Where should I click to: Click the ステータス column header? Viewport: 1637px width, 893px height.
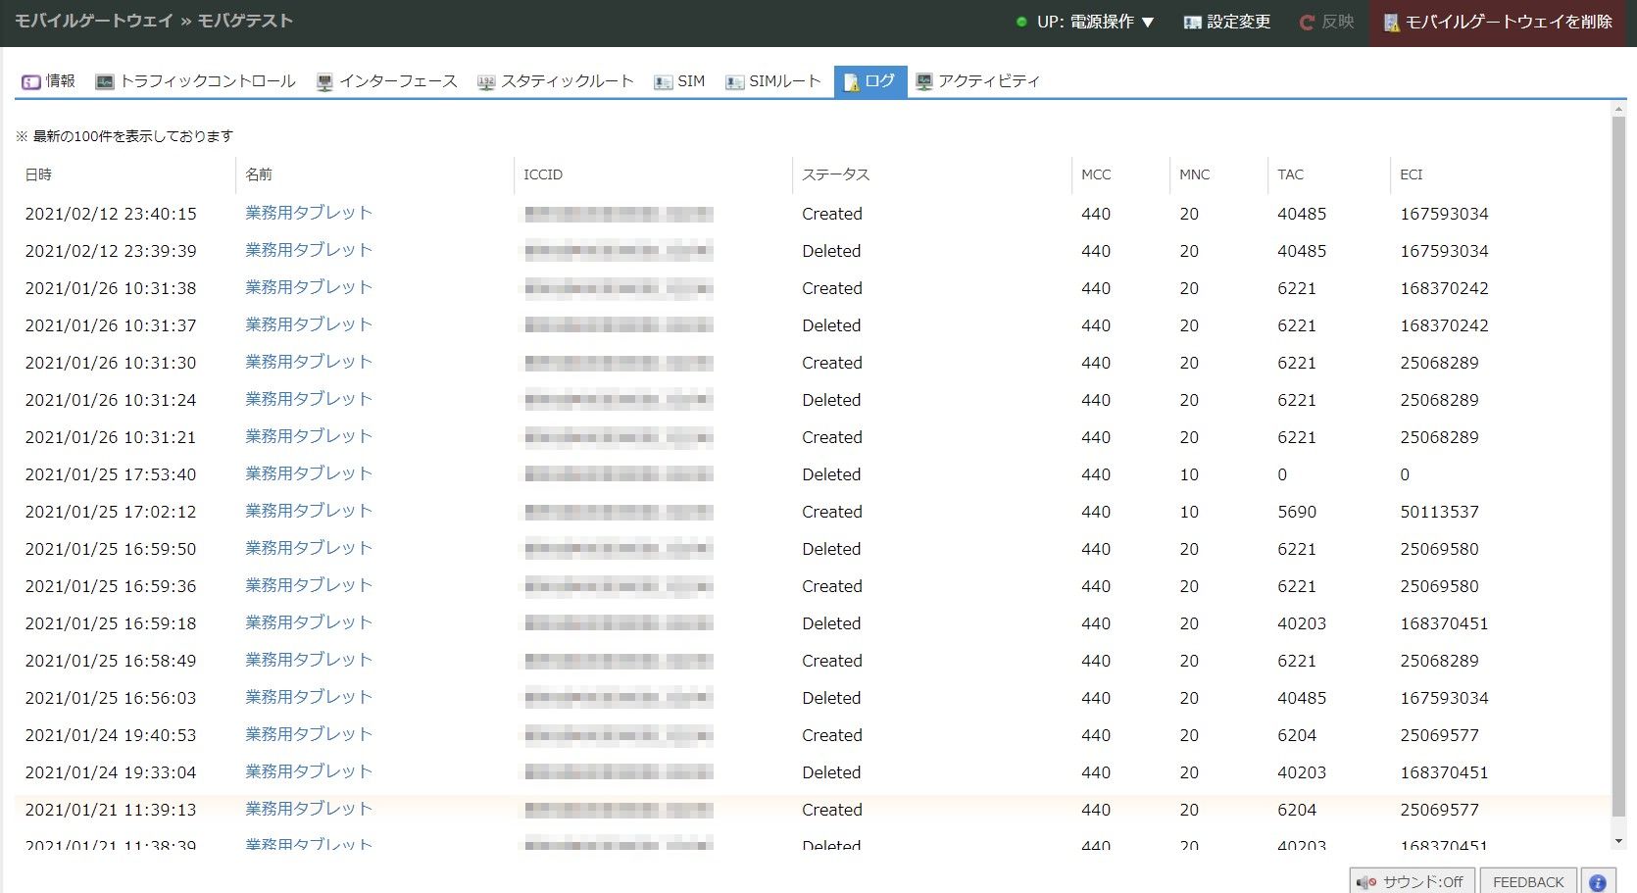[x=835, y=174]
